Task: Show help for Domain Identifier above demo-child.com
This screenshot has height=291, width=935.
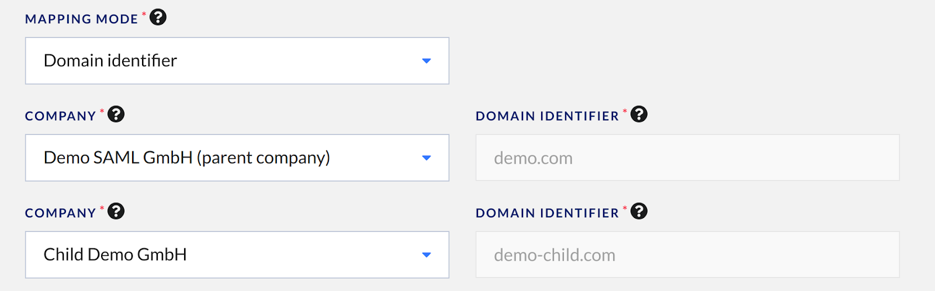Action: point(639,211)
